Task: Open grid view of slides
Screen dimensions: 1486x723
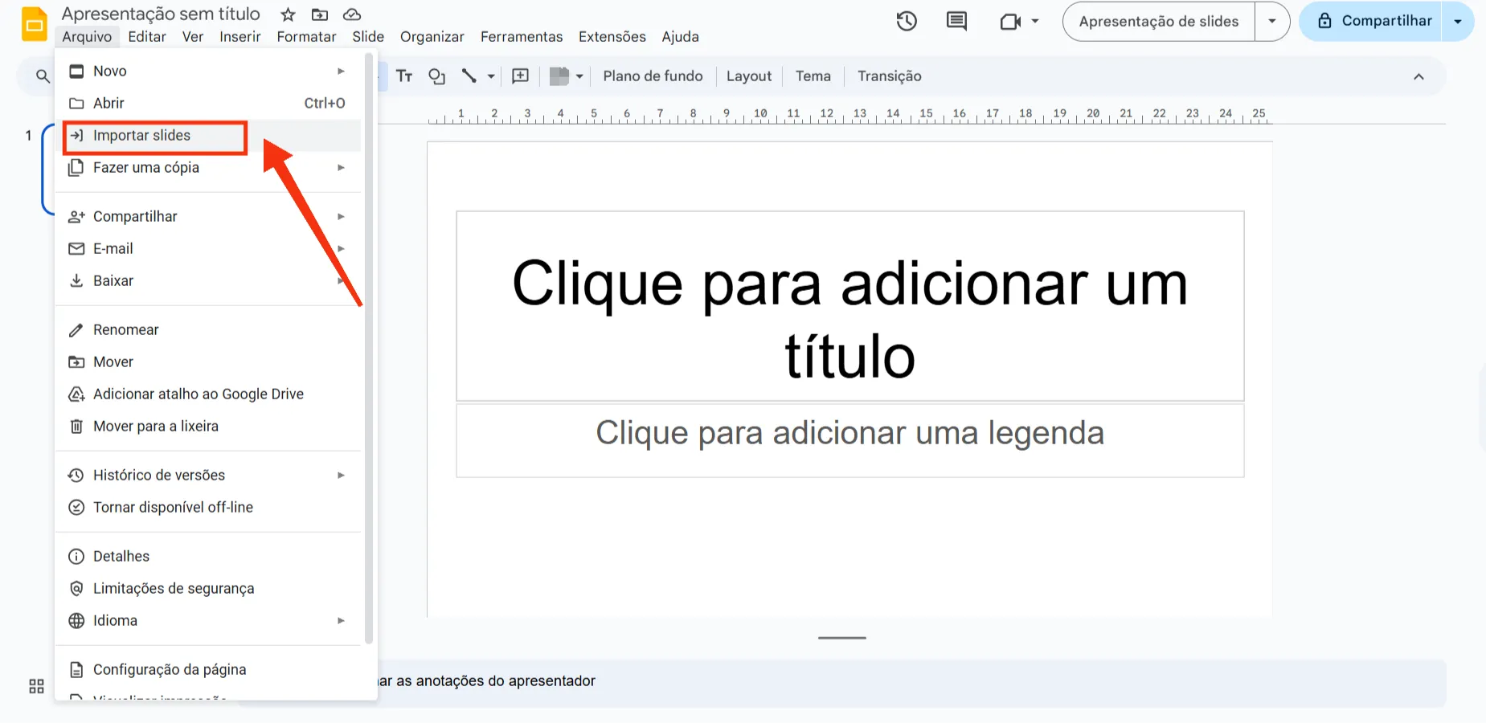Action: click(x=35, y=686)
